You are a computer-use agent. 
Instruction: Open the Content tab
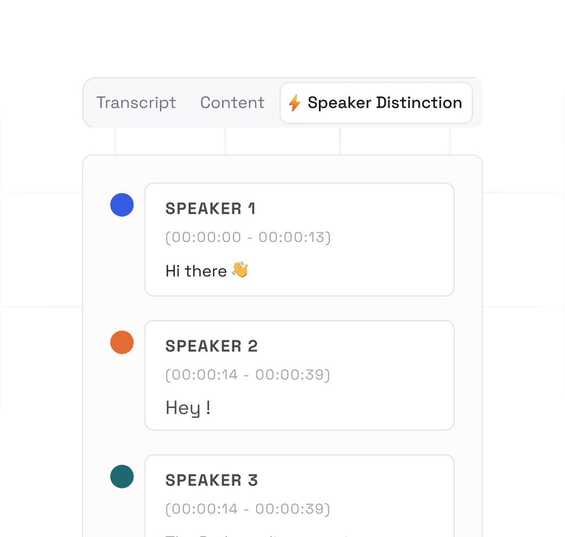[x=232, y=103]
